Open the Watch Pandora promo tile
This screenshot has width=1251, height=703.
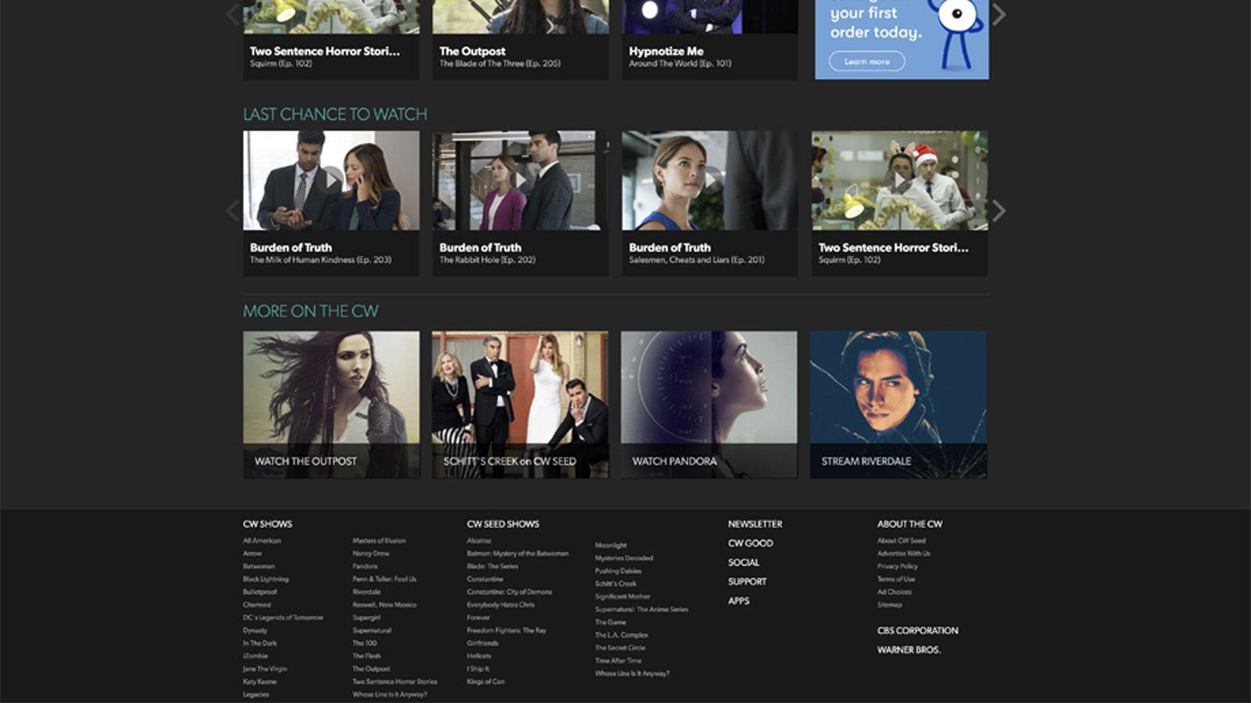(x=709, y=405)
